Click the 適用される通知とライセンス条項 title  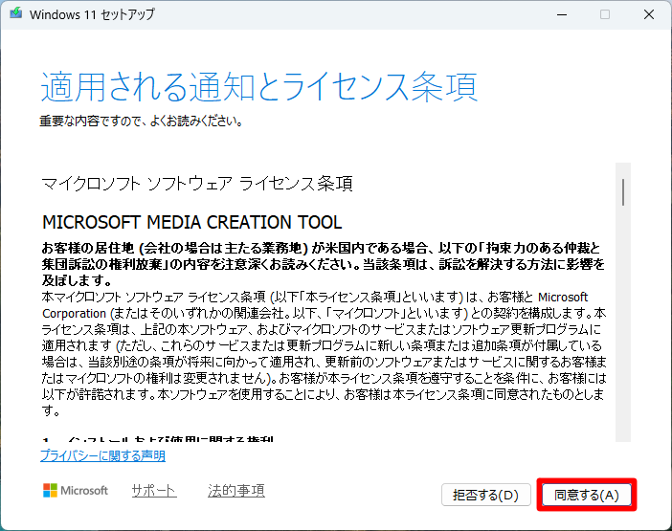(x=258, y=87)
